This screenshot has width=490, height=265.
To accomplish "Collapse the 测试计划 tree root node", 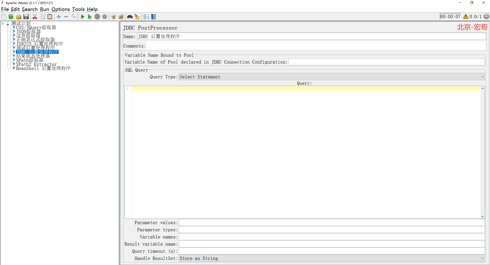I will click(x=3, y=23).
